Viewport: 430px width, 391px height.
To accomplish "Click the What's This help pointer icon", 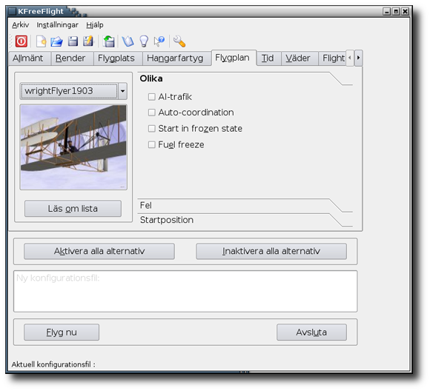I will 159,41.
